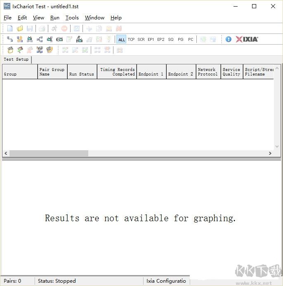The height and width of the screenshot is (286, 283).
Task: Toggle the EP1 view filter
Action: (x=151, y=40)
